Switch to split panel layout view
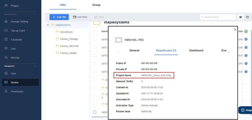The width and height of the screenshot is (252, 120). 241,17
